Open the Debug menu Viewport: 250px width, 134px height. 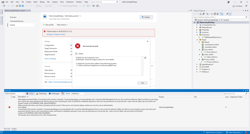pos(42,2)
